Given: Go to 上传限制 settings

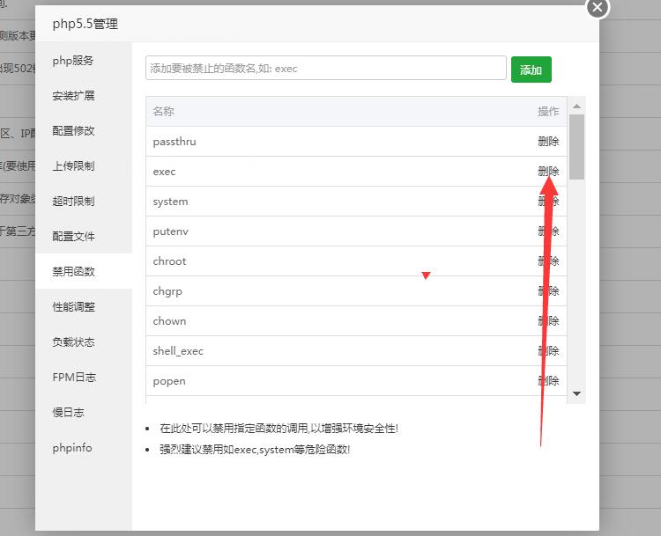Looking at the screenshot, I should 73,166.
